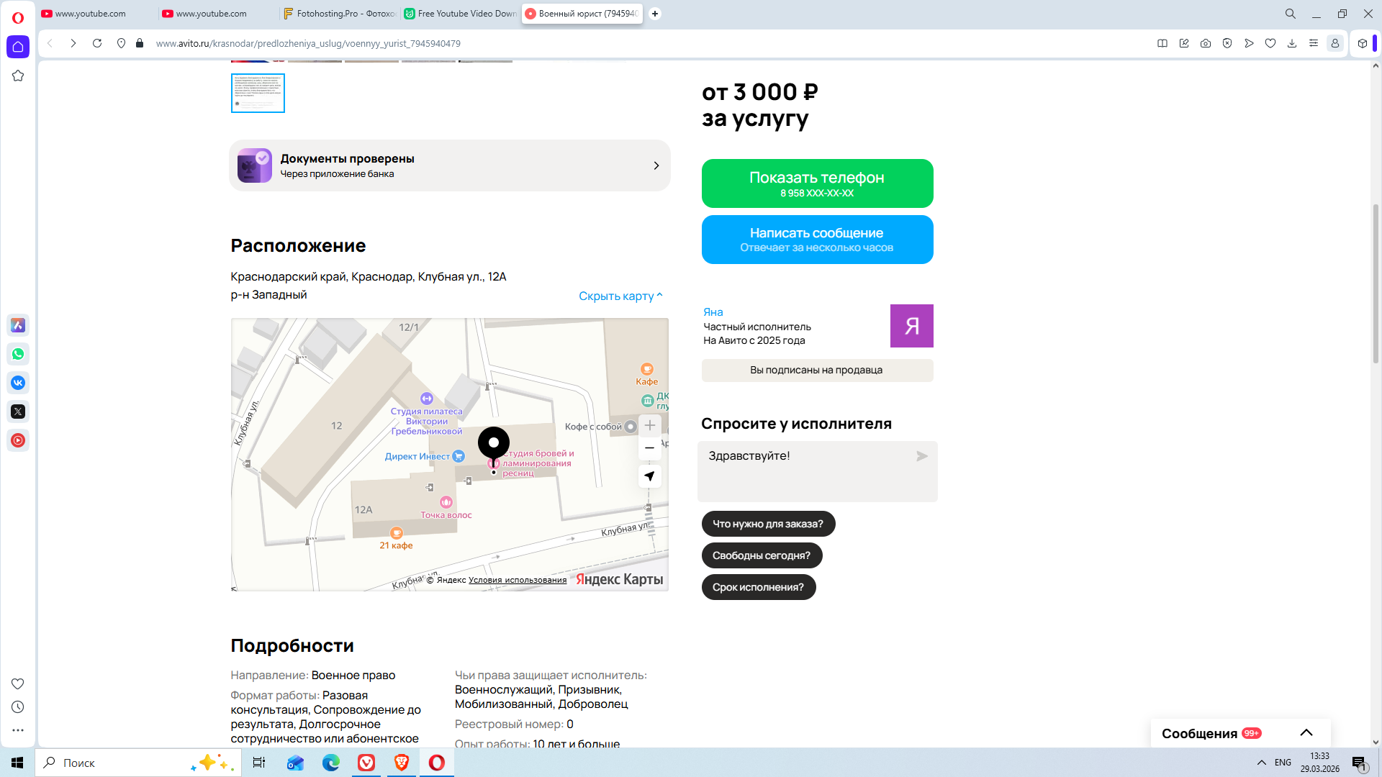Click the Показать телефон button
Viewport: 1382px width, 777px height.
[817, 183]
